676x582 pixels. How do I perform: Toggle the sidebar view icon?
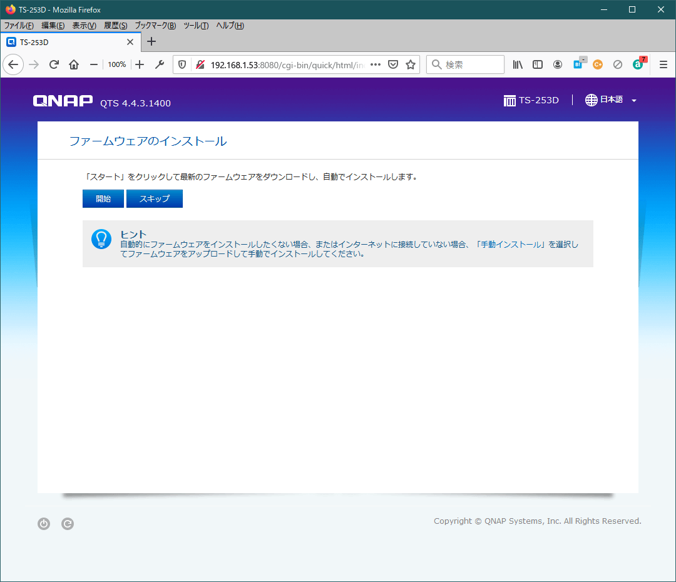[x=538, y=64]
